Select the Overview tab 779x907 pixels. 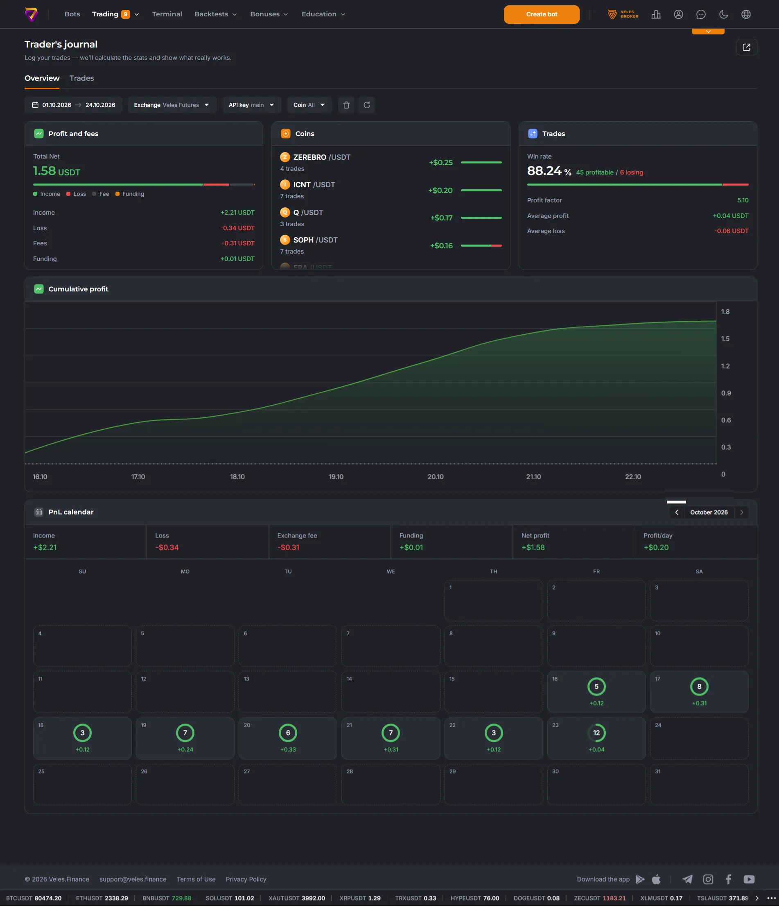click(x=42, y=78)
